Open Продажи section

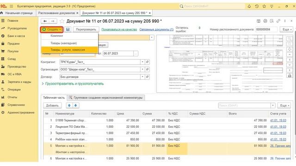click(x=13, y=43)
